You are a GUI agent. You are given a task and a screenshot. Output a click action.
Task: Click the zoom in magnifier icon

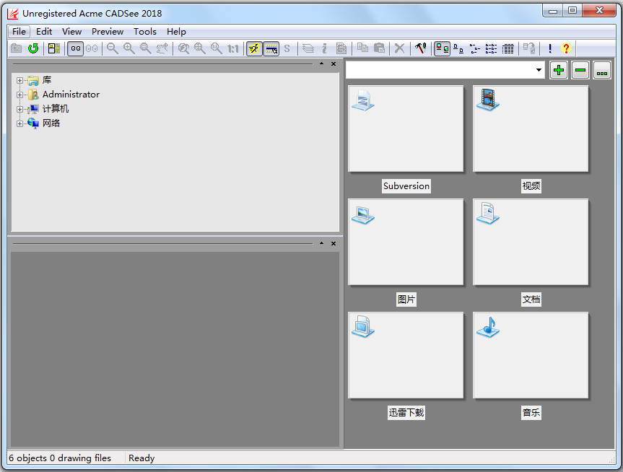pyautogui.click(x=129, y=48)
